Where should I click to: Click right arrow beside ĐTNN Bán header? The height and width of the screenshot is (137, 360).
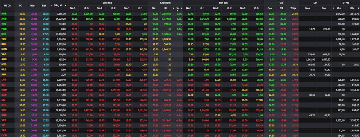[x=359, y=8]
